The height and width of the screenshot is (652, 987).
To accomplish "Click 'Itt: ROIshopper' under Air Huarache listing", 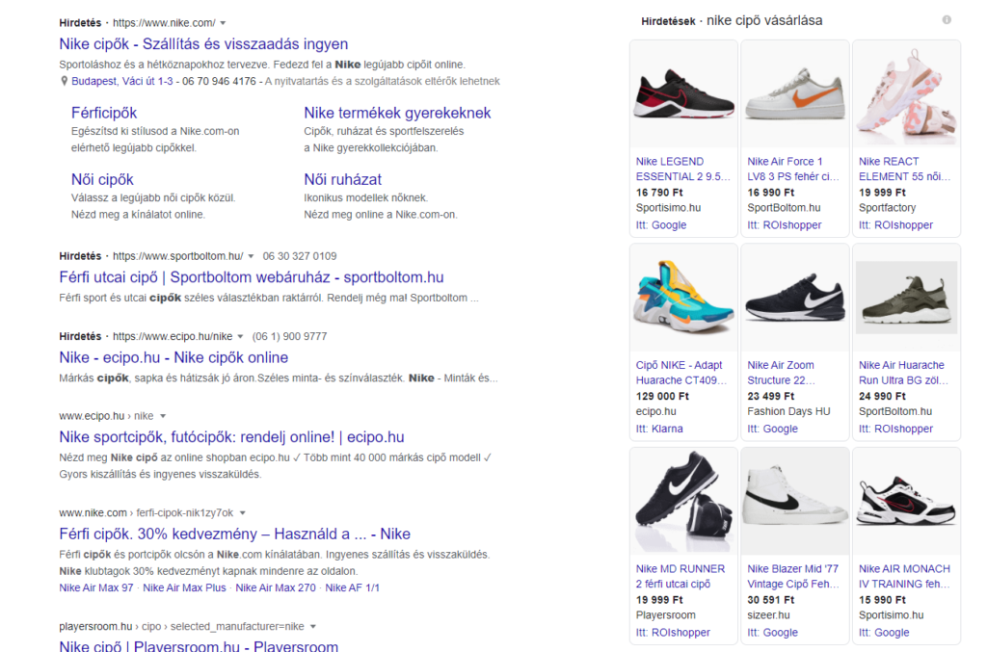I will click(895, 429).
